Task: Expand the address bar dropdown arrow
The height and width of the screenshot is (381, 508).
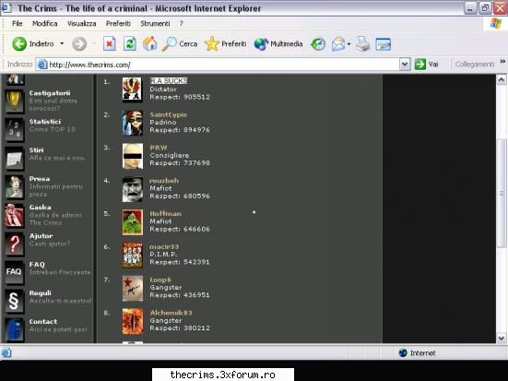Action: 405,65
